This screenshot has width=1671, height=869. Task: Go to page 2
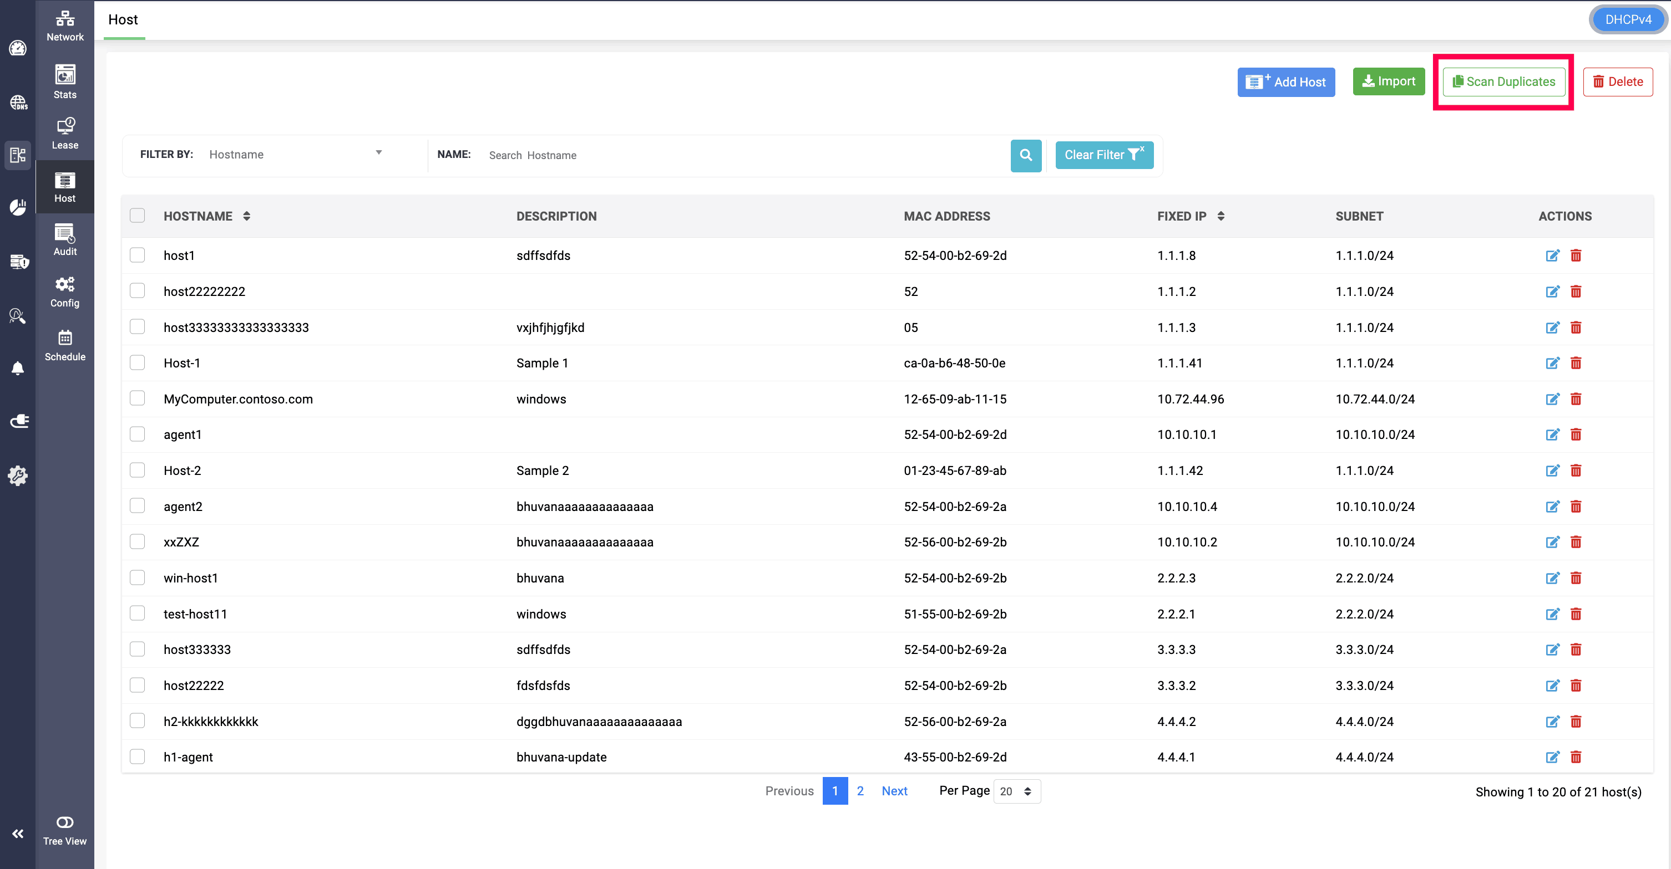pos(860,791)
